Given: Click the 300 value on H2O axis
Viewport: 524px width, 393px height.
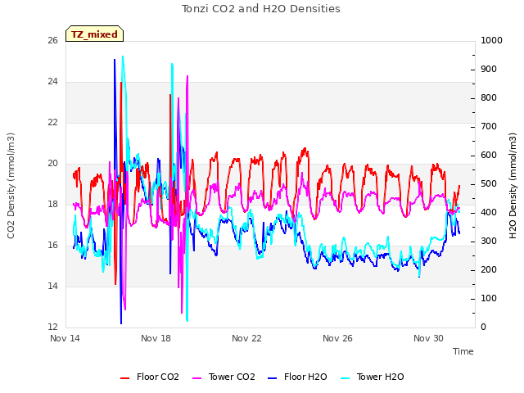Looking at the screenshot, I should tap(489, 242).
